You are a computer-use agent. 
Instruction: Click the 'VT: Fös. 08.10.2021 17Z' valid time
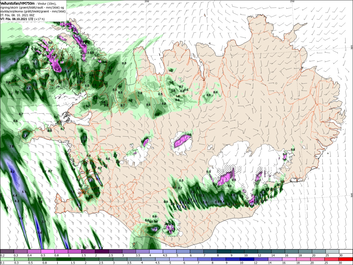[17, 19]
